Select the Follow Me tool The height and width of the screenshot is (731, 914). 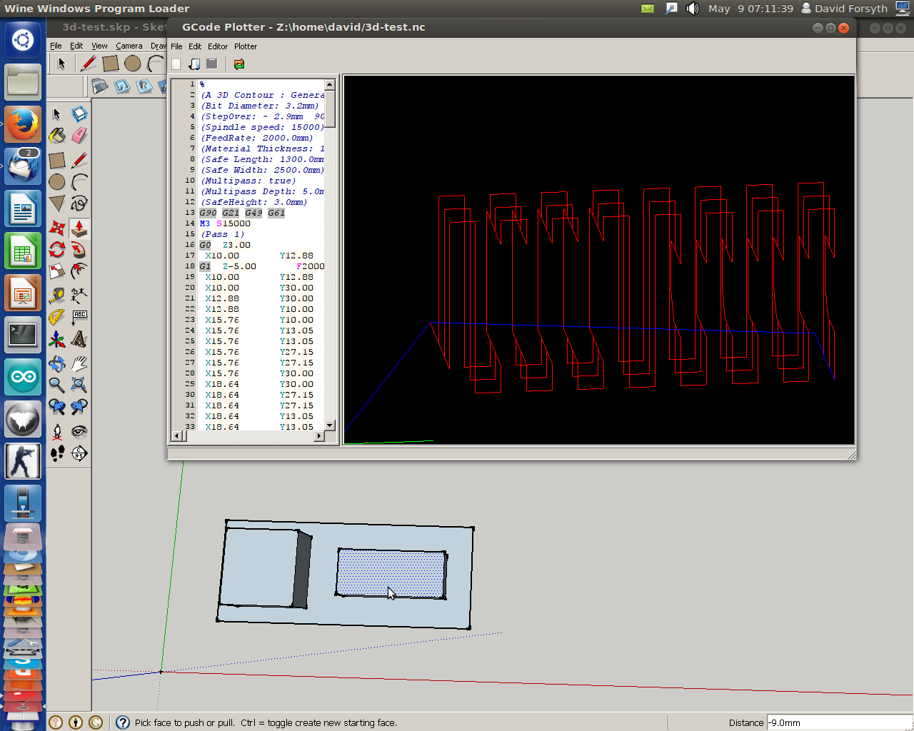tap(79, 250)
